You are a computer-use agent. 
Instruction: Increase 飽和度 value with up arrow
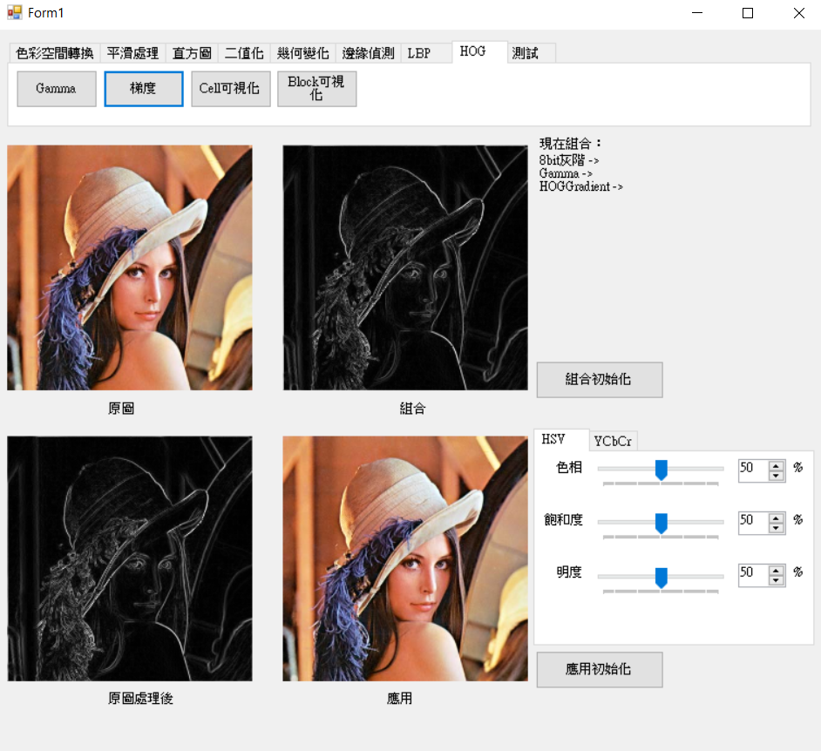click(776, 518)
